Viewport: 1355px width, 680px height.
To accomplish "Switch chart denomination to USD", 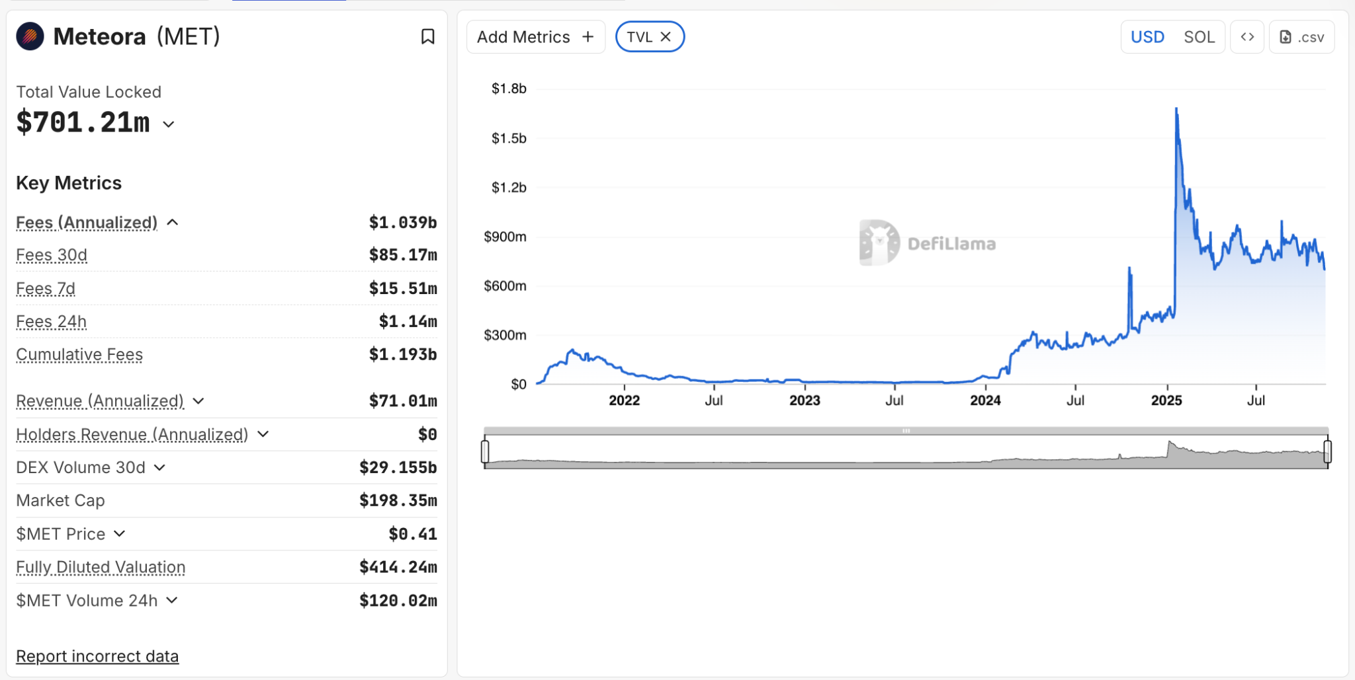I will click(1147, 37).
